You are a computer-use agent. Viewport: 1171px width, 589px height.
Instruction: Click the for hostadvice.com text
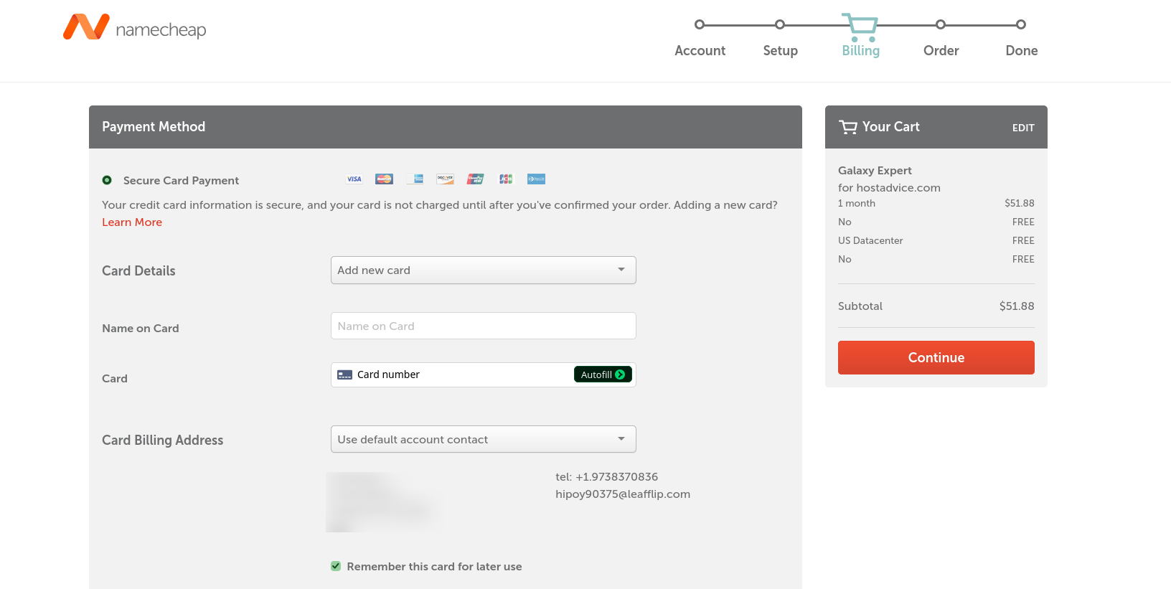[x=889, y=188]
